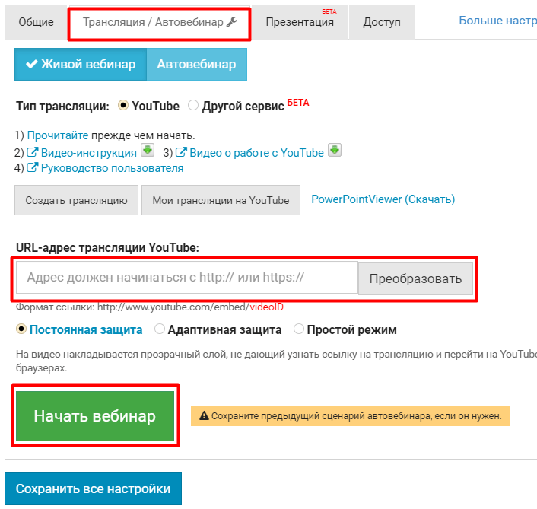Open PowerPointViewer download link
Screen dimensions: 537x509
[x=383, y=199]
